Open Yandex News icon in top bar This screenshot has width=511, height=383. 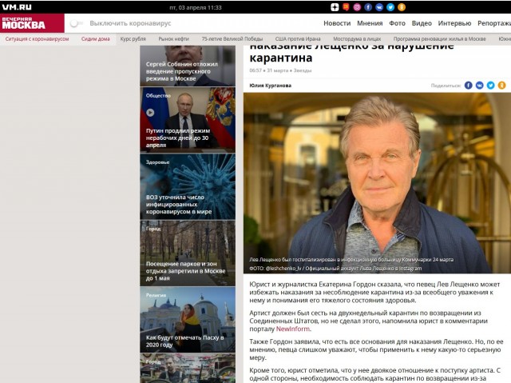pyautogui.click(x=346, y=7)
